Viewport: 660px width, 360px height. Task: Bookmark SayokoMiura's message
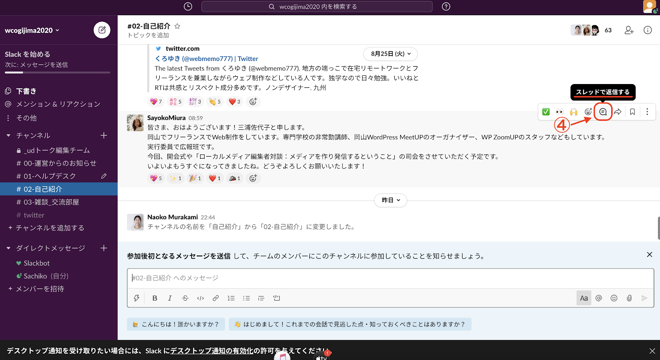click(x=632, y=112)
